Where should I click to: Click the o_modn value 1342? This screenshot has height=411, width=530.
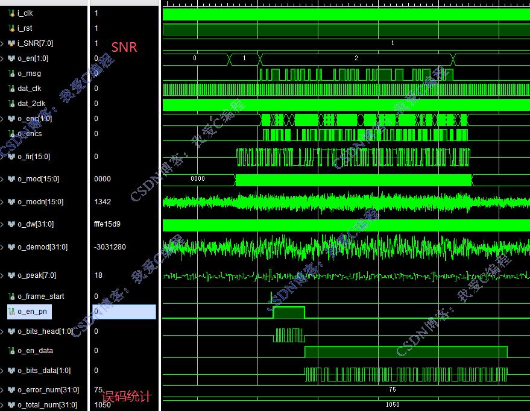click(x=103, y=202)
